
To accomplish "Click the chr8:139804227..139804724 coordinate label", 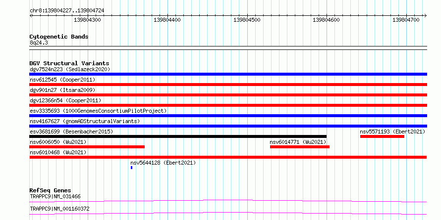I will 67,10.
